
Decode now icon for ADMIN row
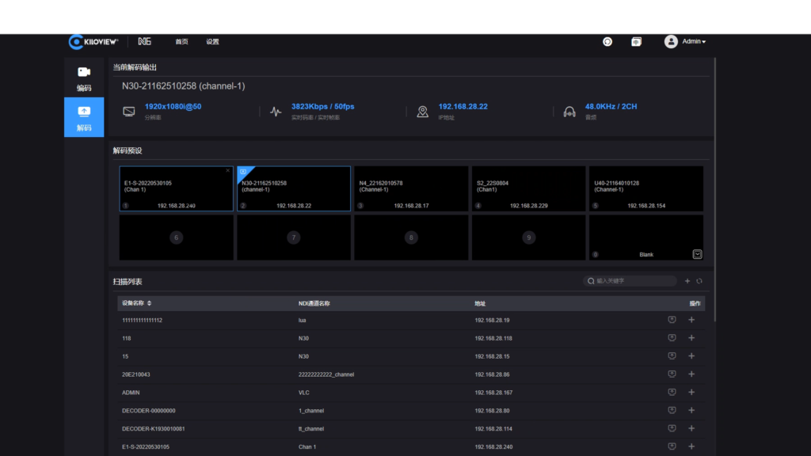pos(672,393)
